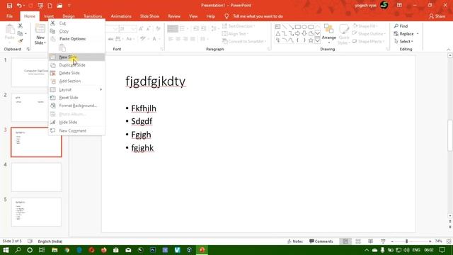Collapse the ribbon with chevron

[x=448, y=50]
